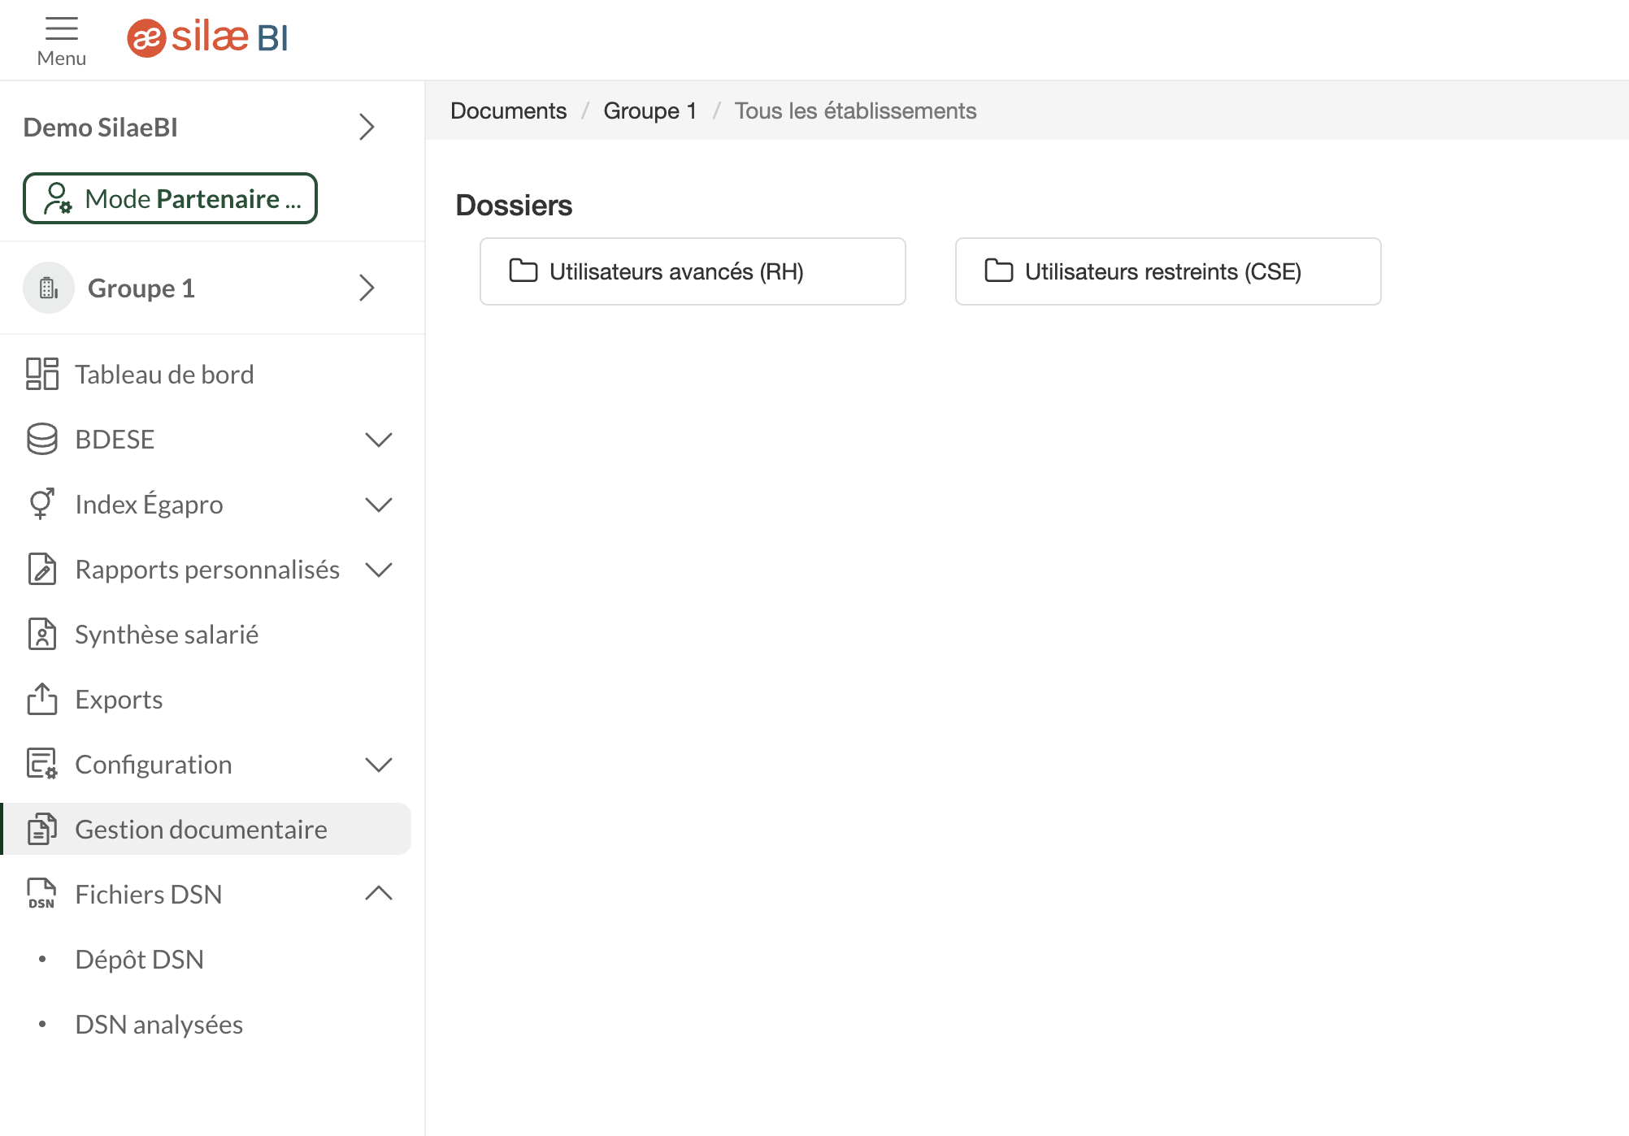This screenshot has width=1629, height=1136.
Task: Click the Index Égapro gender icon
Action: (x=42, y=505)
